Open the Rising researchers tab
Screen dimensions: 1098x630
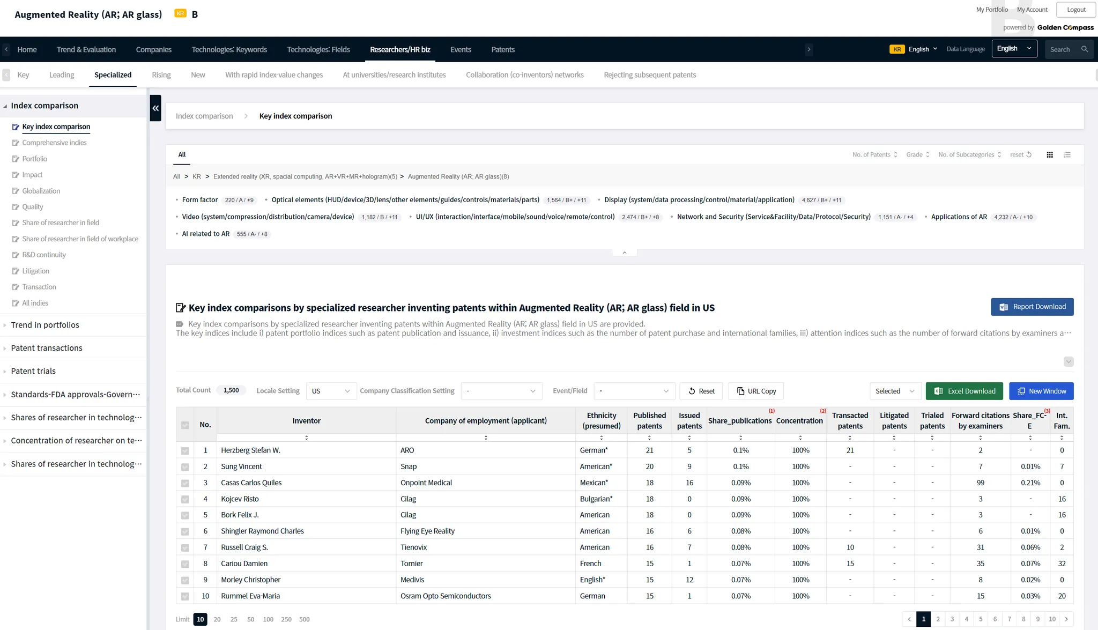pyautogui.click(x=161, y=75)
